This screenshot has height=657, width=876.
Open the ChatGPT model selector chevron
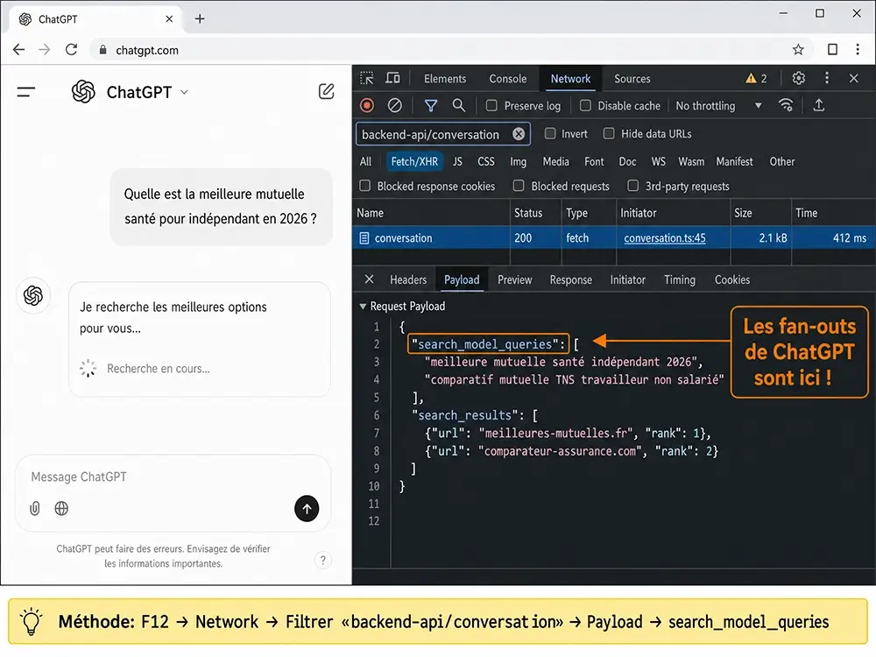pyautogui.click(x=184, y=92)
